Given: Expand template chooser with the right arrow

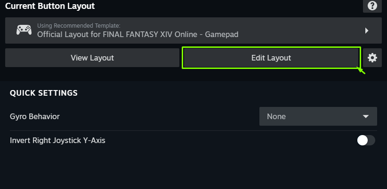Looking at the screenshot, I should [x=367, y=30].
